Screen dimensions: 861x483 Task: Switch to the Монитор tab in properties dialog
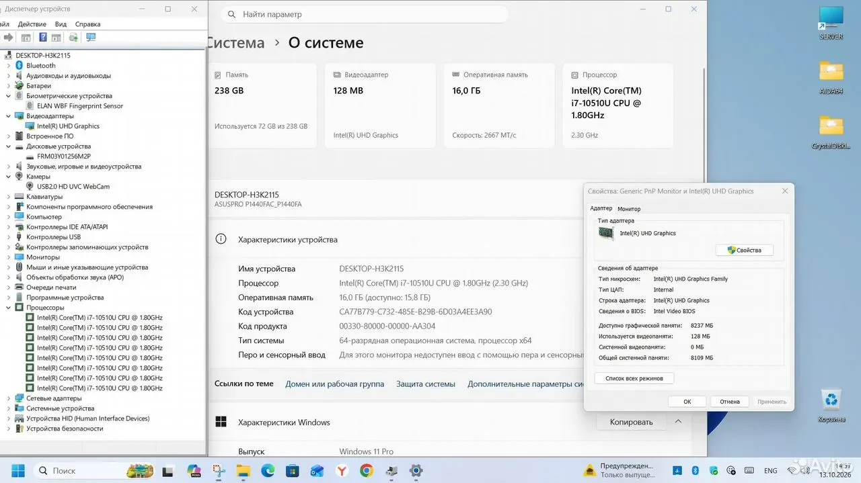coord(629,209)
